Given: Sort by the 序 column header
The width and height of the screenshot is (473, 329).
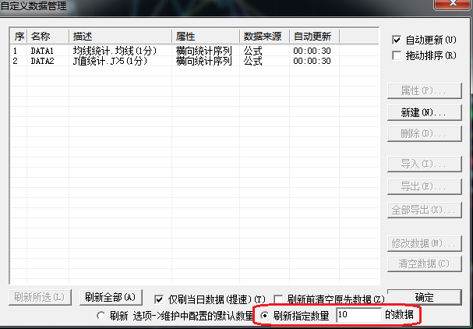Looking at the screenshot, I should coord(19,37).
